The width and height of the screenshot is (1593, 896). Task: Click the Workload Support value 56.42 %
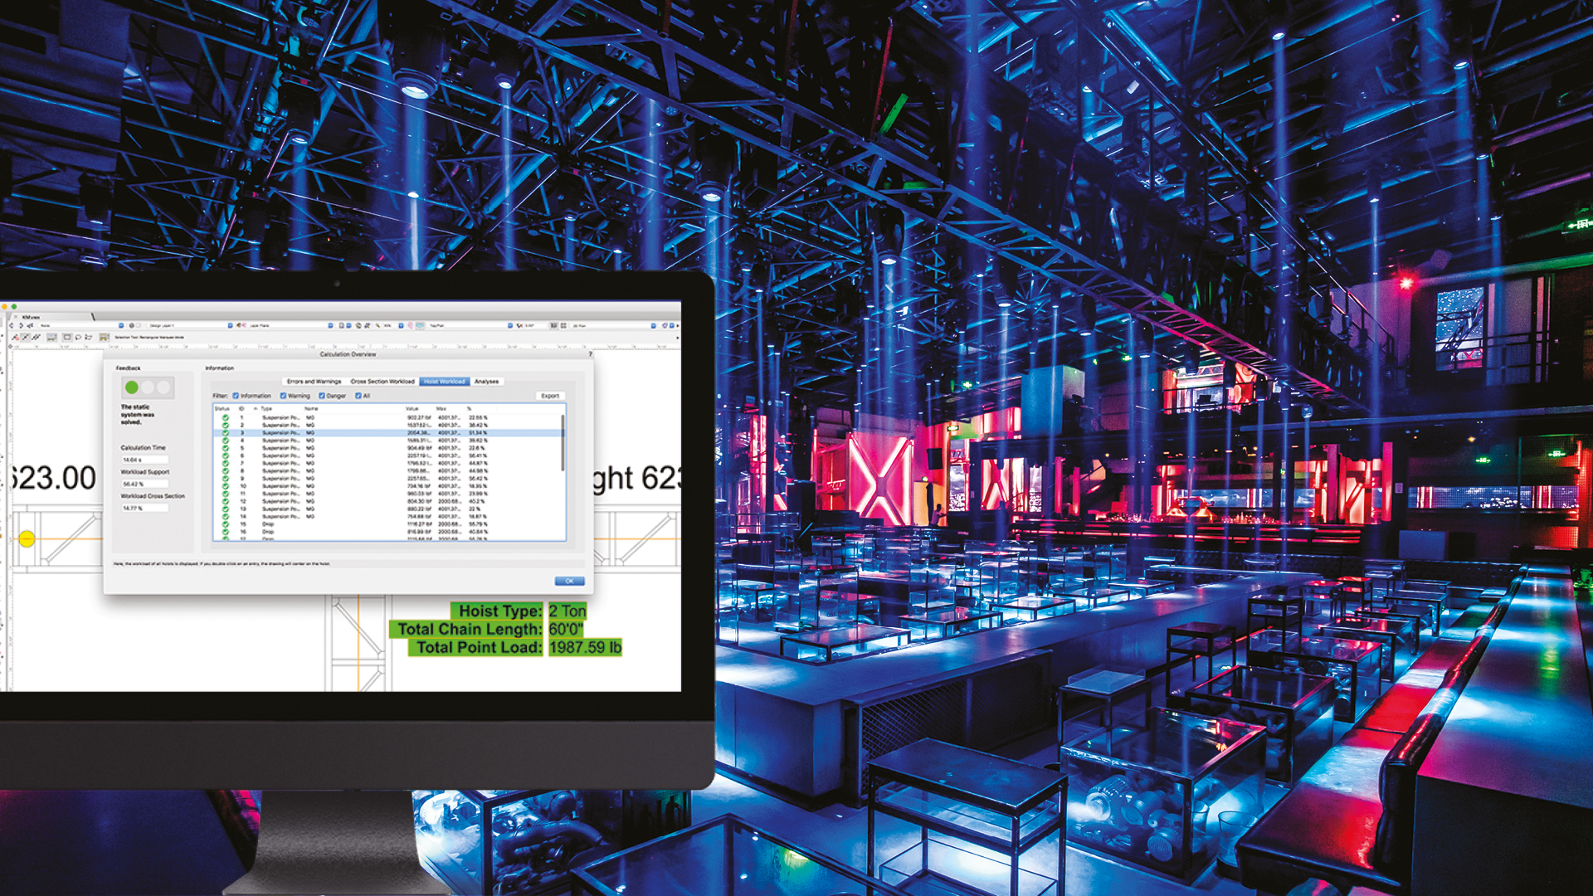click(144, 484)
